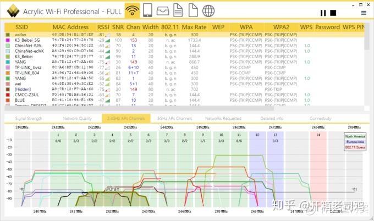Click the 6+10 channel cell

pyautogui.click(x=133, y=68)
